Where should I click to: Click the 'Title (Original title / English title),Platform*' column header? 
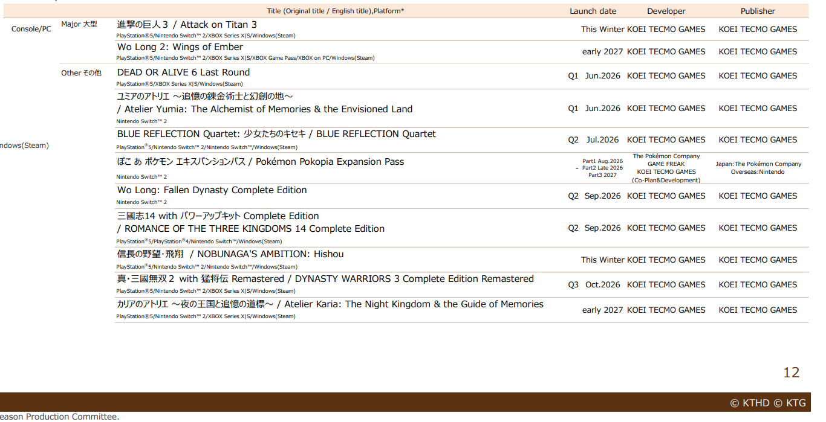[x=336, y=11]
